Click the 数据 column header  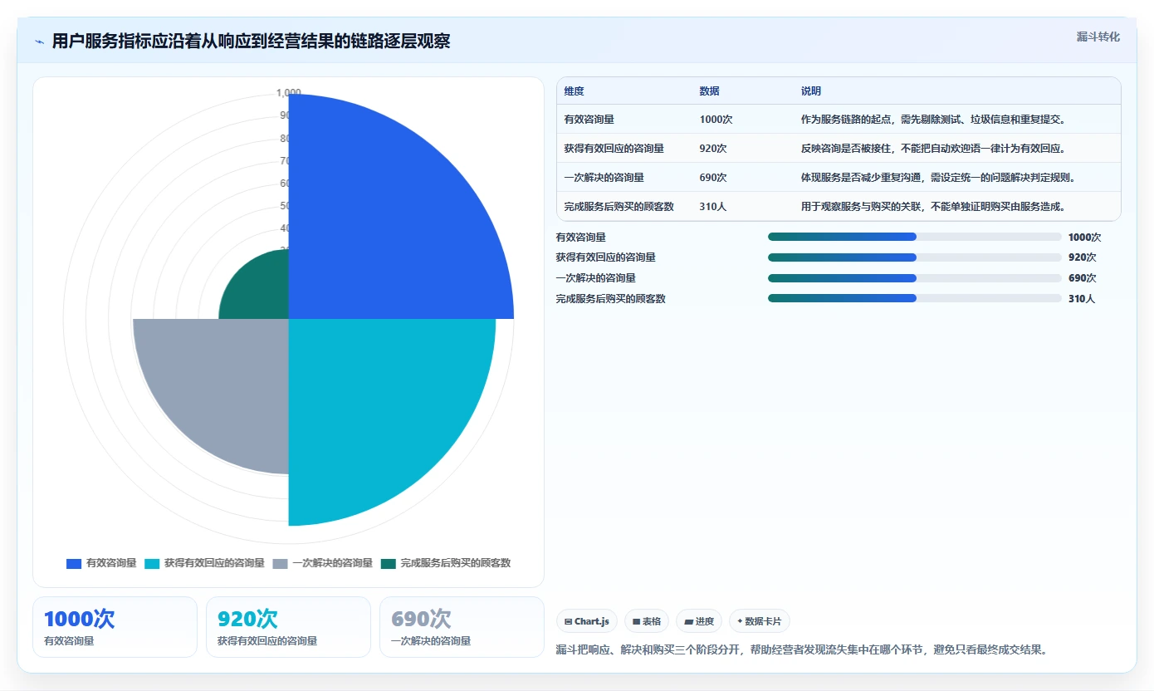click(710, 91)
